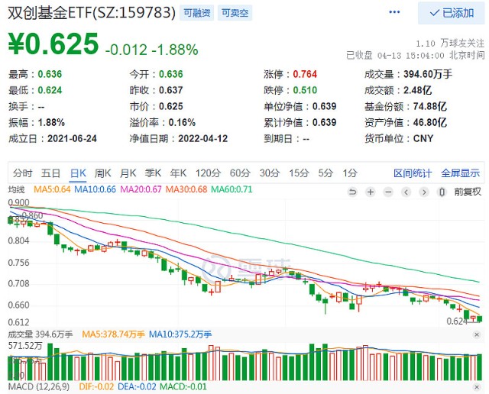Viewport: 489px width, 394px height.
Task: Select the 五日 five-day tab
Action: [x=50, y=173]
